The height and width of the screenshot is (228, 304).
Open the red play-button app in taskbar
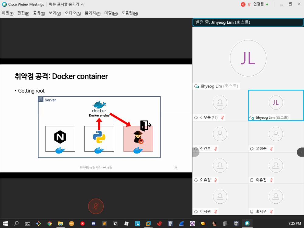coord(82,223)
